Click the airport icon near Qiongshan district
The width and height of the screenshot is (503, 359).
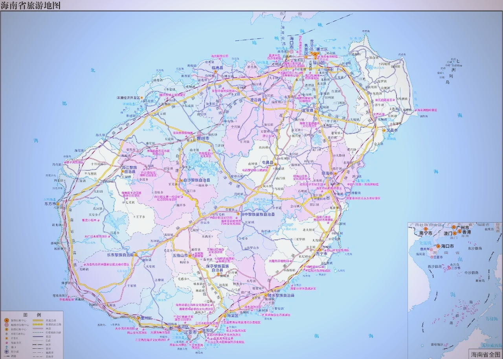pos(331,69)
